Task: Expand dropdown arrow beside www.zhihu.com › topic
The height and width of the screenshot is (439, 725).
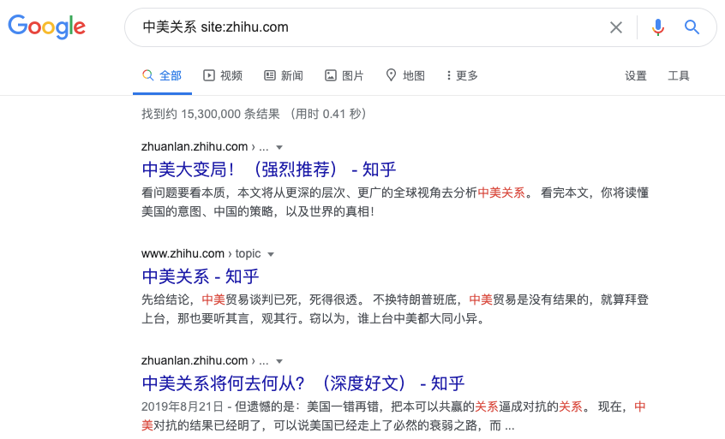Action: pyautogui.click(x=271, y=254)
